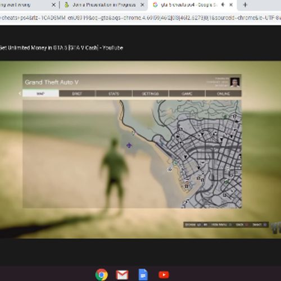The height and width of the screenshot is (281, 281).
Task: Open Gmail from the shelf
Action: click(122, 275)
